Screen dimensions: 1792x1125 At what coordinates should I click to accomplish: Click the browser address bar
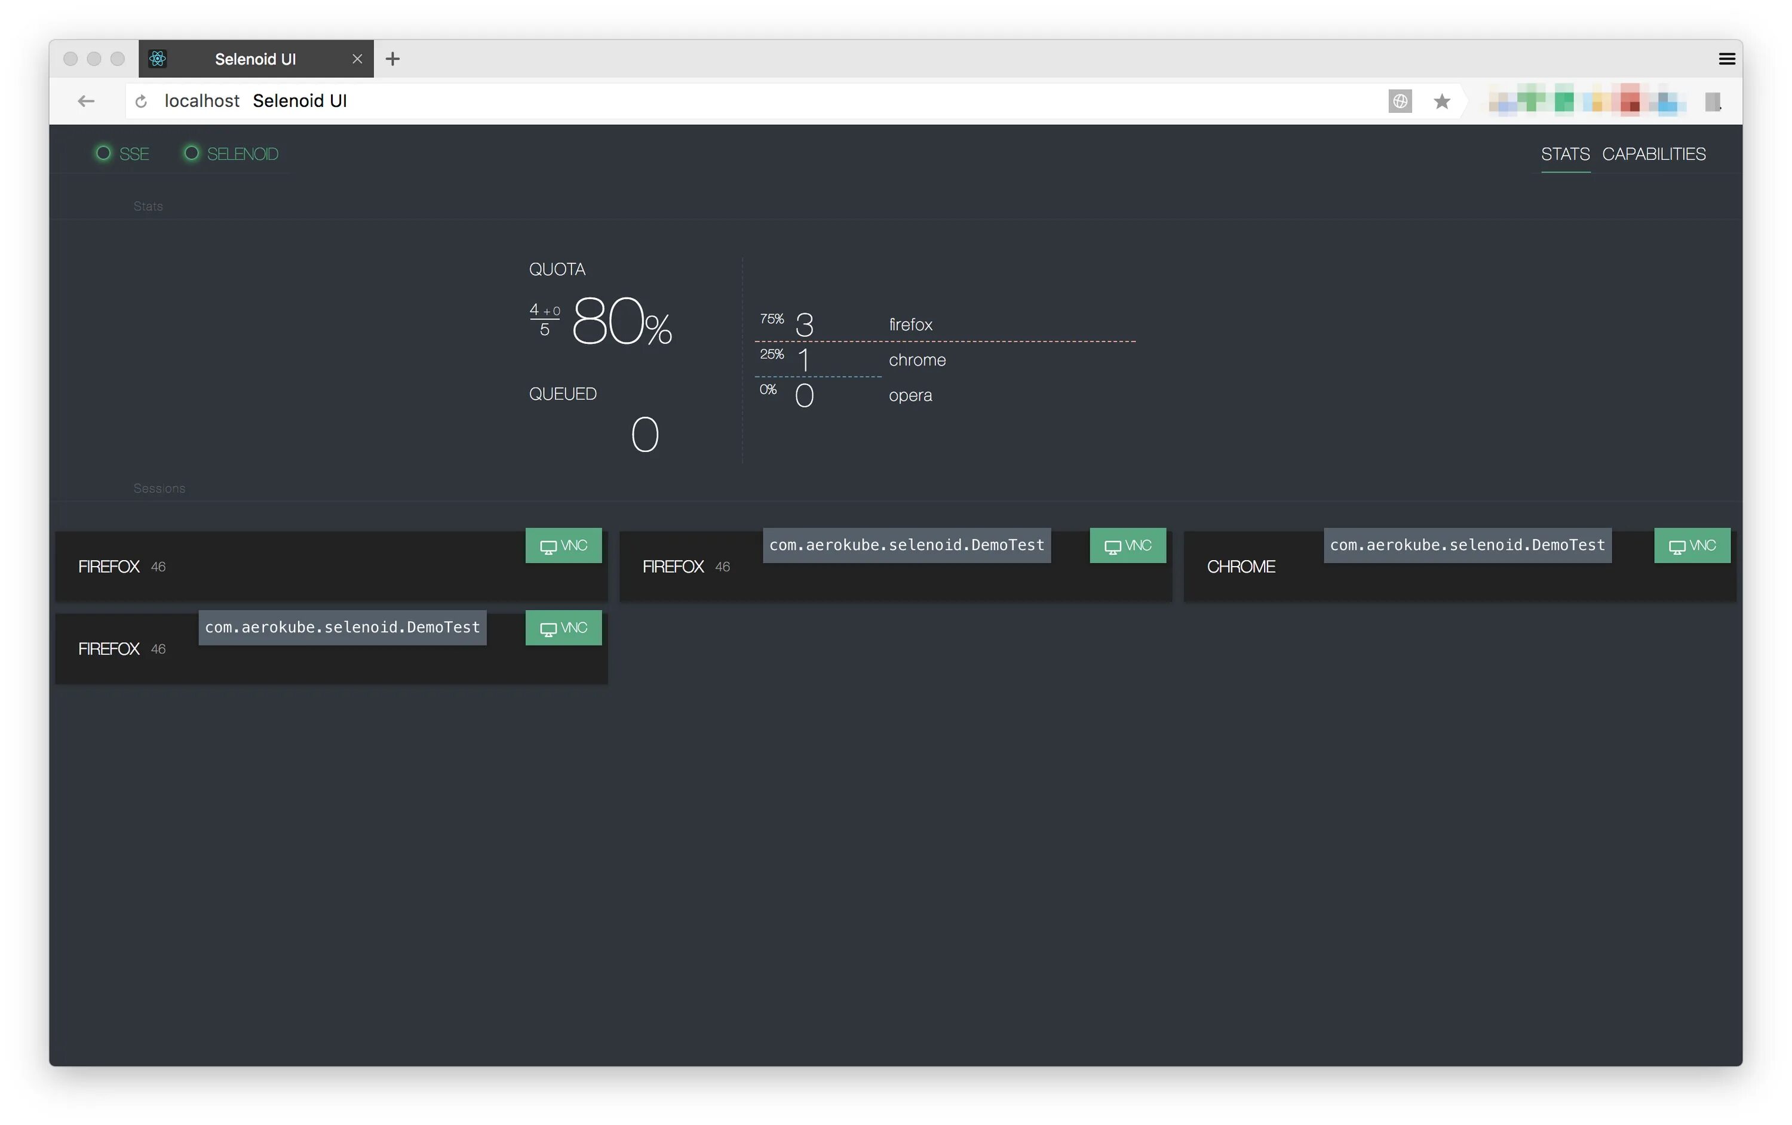pyautogui.click(x=670, y=101)
